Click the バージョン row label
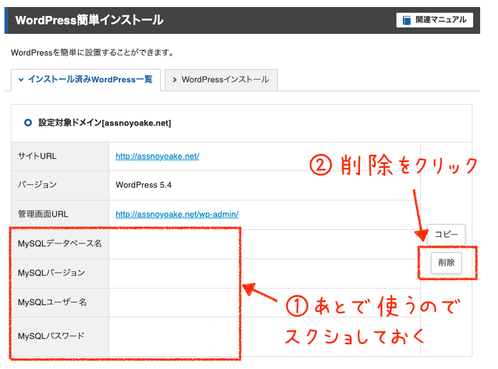 pyautogui.click(x=37, y=184)
